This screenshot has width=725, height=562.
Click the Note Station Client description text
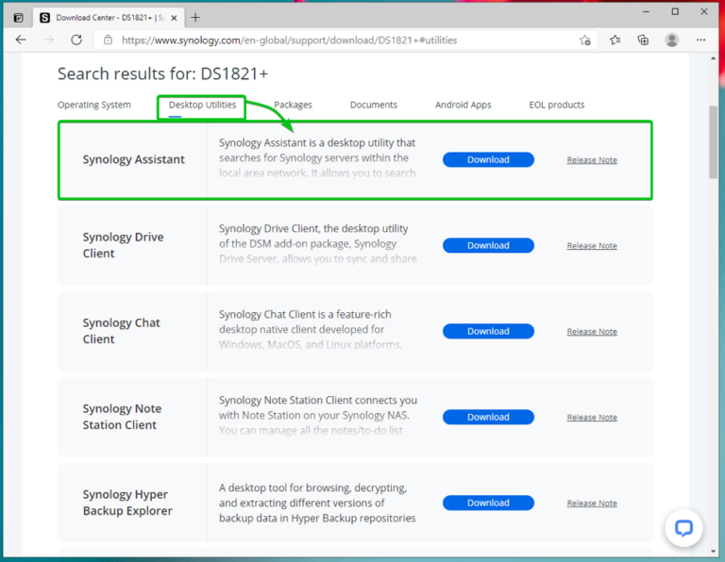click(x=317, y=415)
